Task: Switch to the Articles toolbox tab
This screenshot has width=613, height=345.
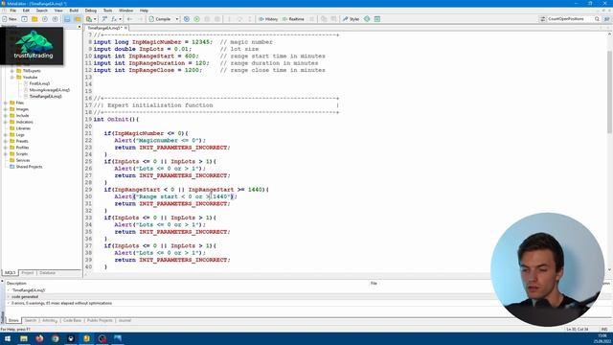Action: pos(50,320)
